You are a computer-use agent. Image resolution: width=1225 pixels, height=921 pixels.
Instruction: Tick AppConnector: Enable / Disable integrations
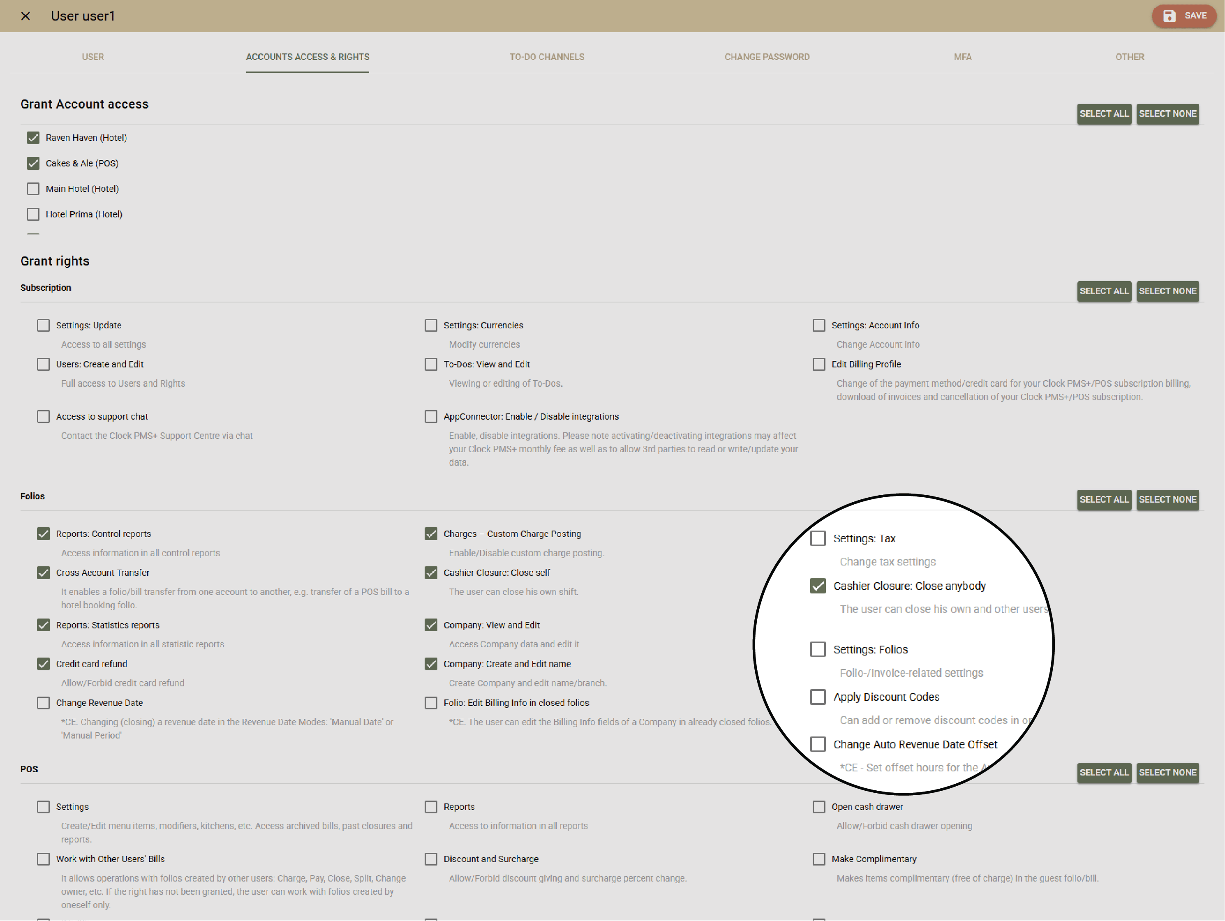pyautogui.click(x=431, y=416)
